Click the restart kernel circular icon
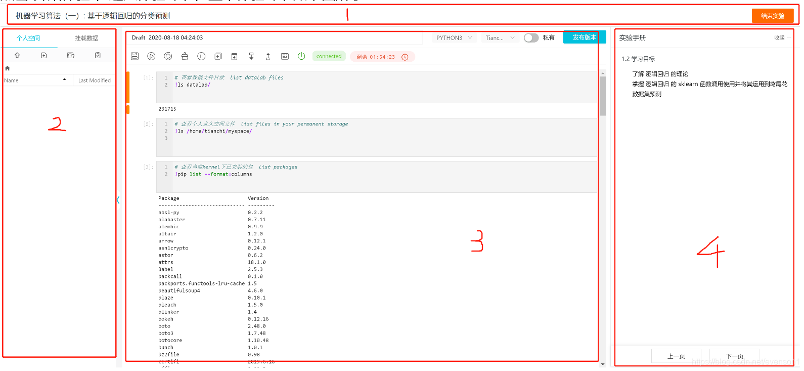 [x=168, y=56]
